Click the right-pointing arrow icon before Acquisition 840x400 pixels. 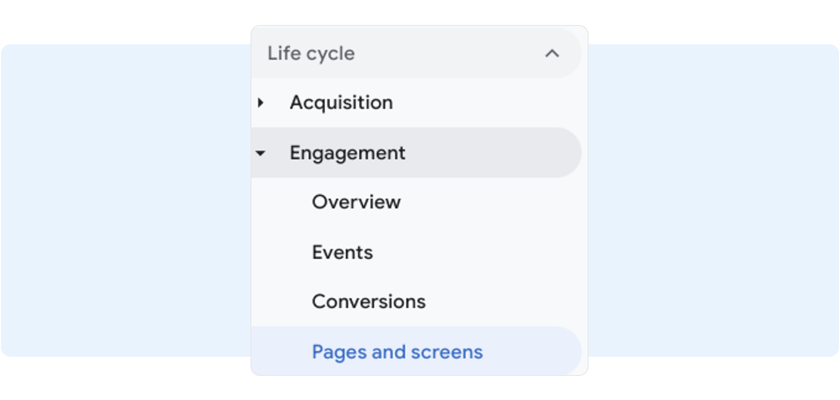[261, 102]
